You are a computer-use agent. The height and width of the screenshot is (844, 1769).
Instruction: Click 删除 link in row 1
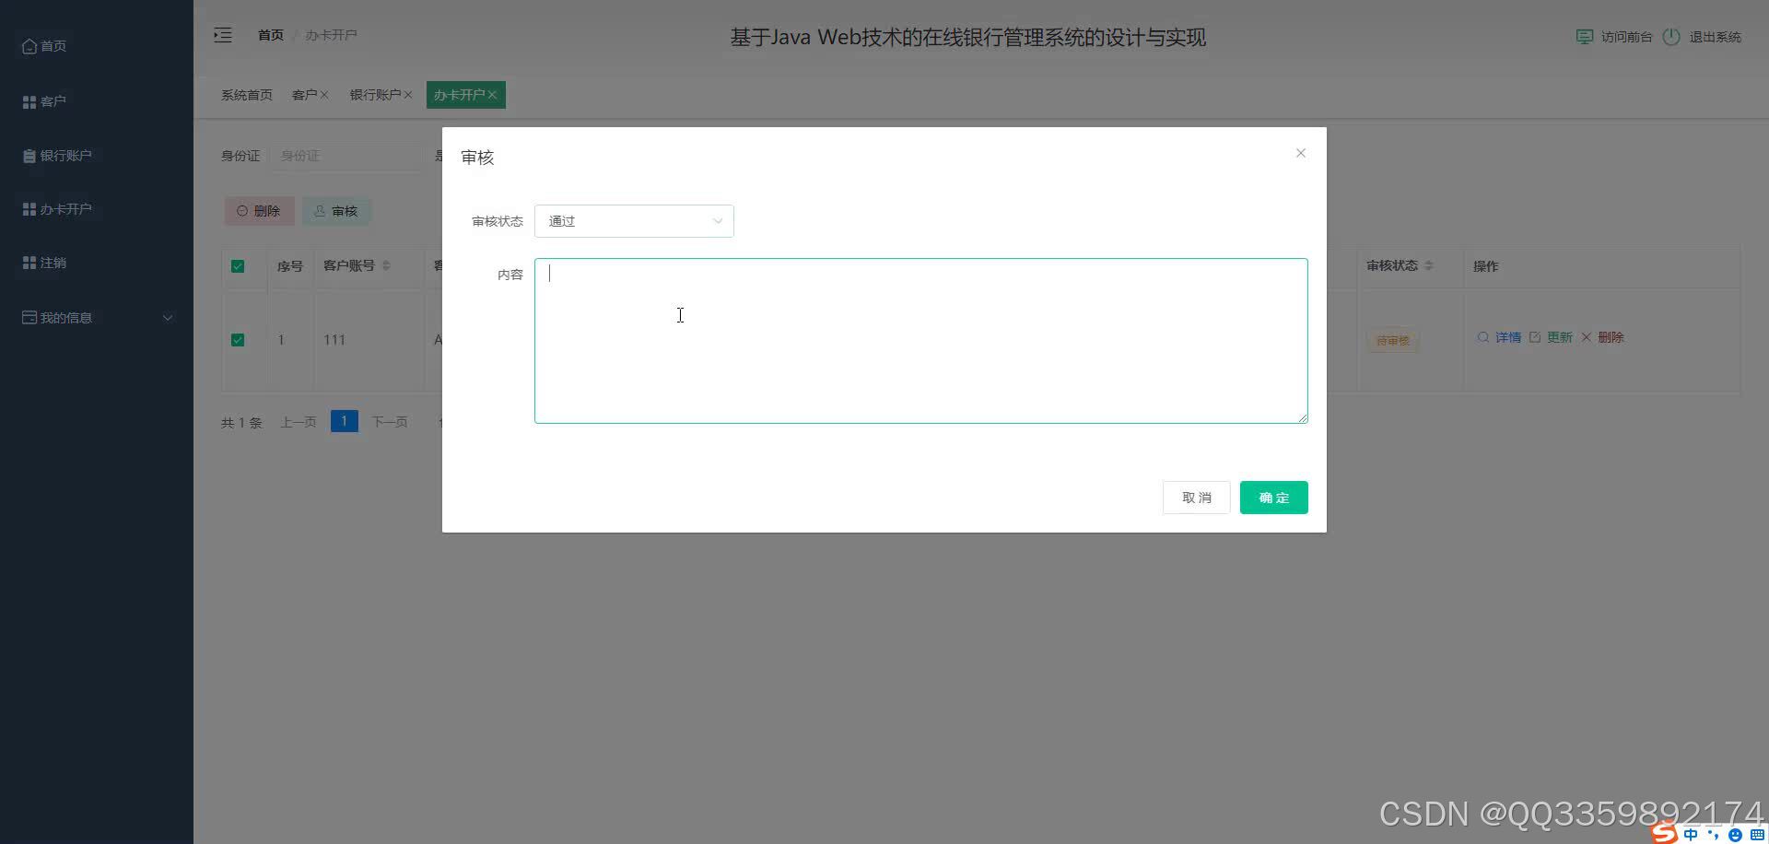[x=1602, y=337]
